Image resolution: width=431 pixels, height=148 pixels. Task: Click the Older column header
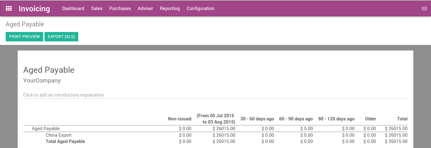pos(370,119)
